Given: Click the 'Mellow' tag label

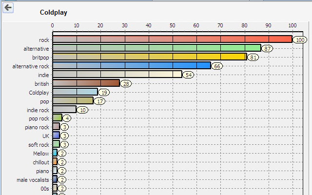Looking at the screenshot, I should (41, 154).
